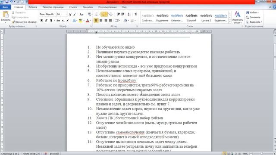The width and height of the screenshot is (276, 155).
Task: Apply strikethrough to the selected text
Action: [x=58, y=21]
